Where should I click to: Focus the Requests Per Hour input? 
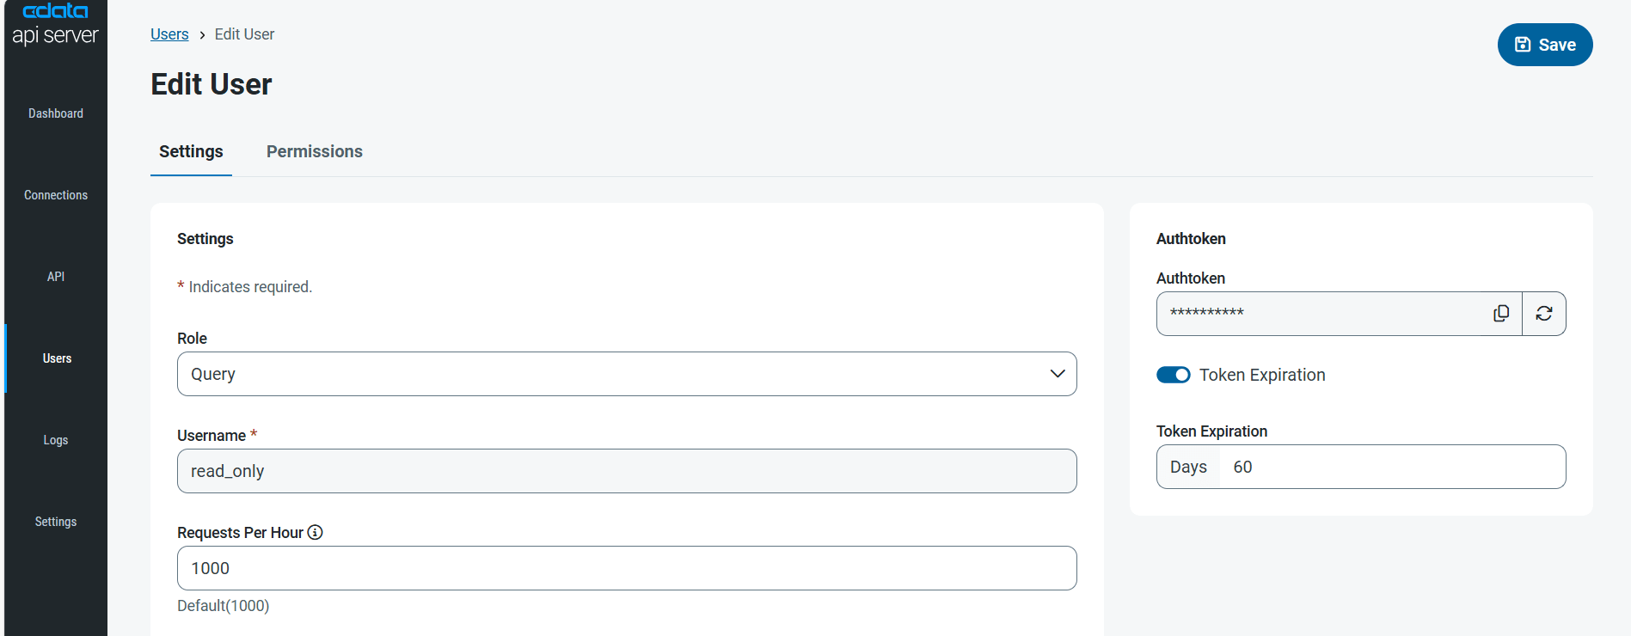[x=627, y=568]
